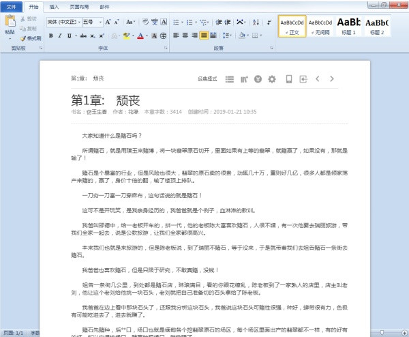Image resolution: width=409 pixels, height=337 pixels.
Task: Toggle justify alignment button
Action: [205, 35]
